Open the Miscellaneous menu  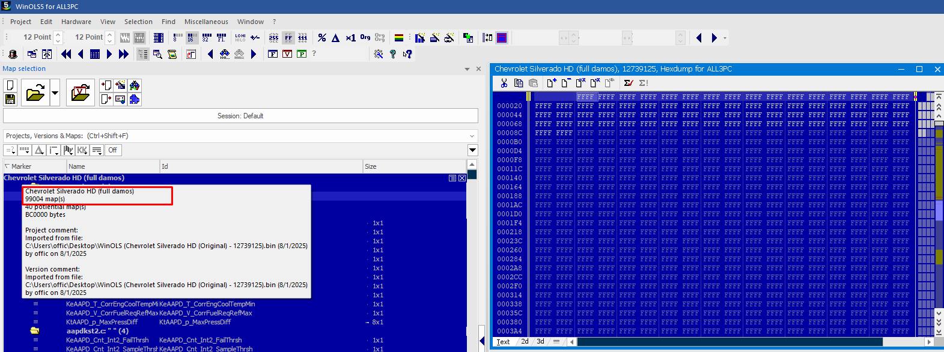click(206, 22)
